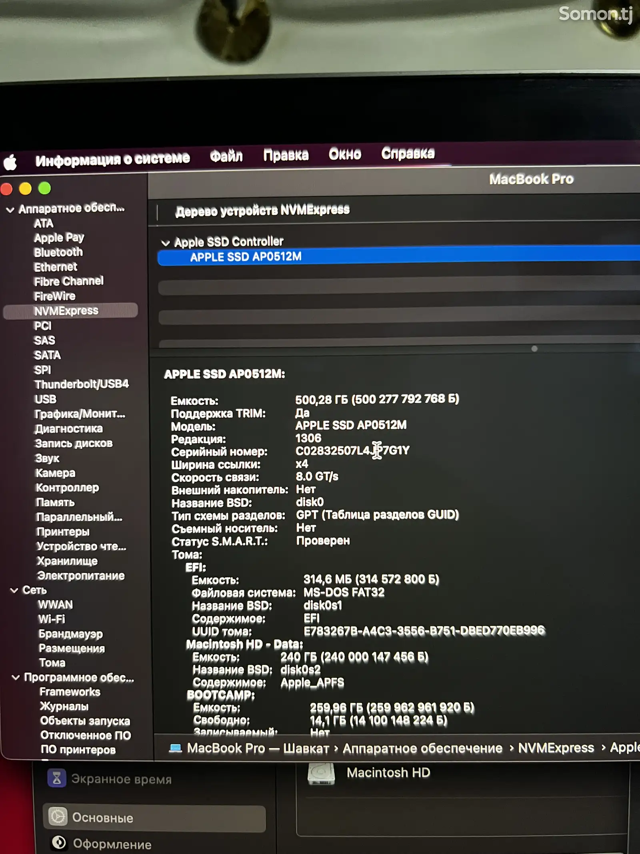Click MacBook Pro — Шавкат in path bar

258,748
